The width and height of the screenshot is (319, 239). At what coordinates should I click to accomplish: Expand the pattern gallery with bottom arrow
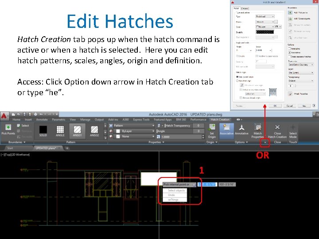(105, 138)
